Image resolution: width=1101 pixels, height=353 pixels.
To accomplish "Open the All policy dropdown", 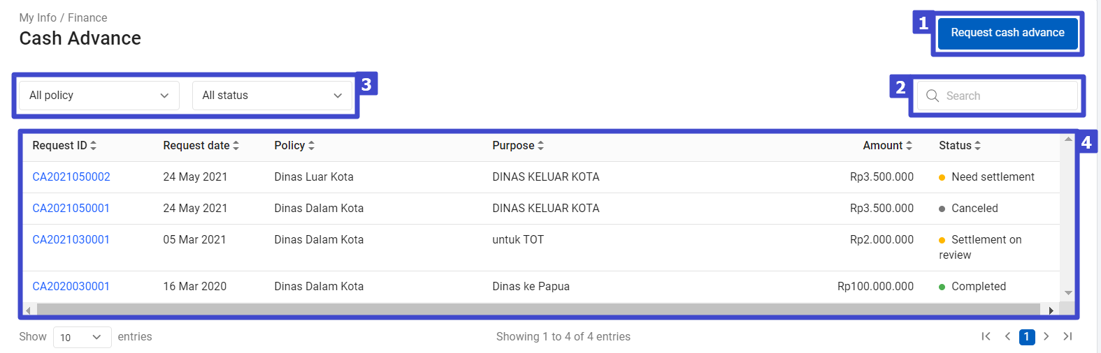I will point(99,96).
